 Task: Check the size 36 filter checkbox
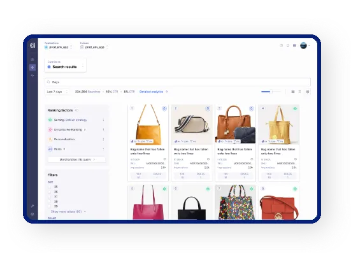coord(50,192)
